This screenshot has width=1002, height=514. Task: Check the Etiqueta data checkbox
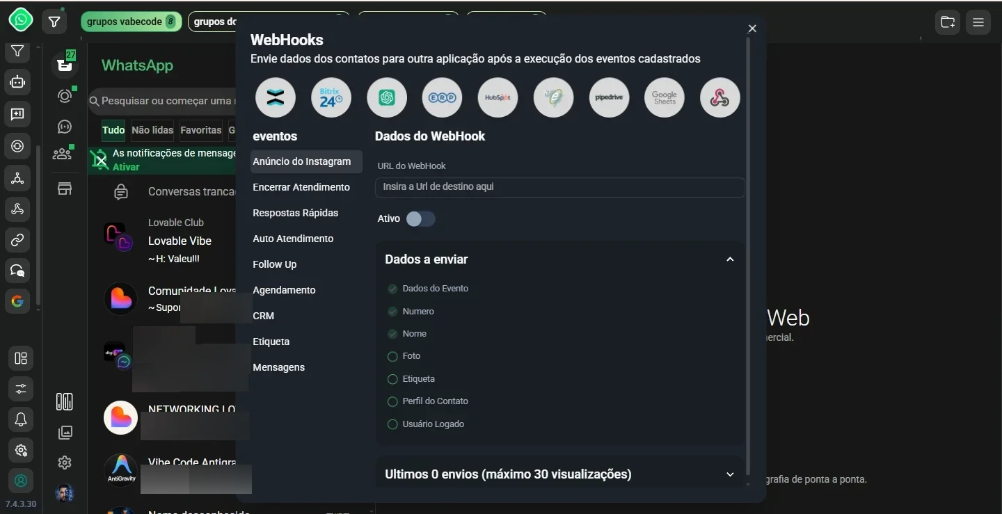392,379
